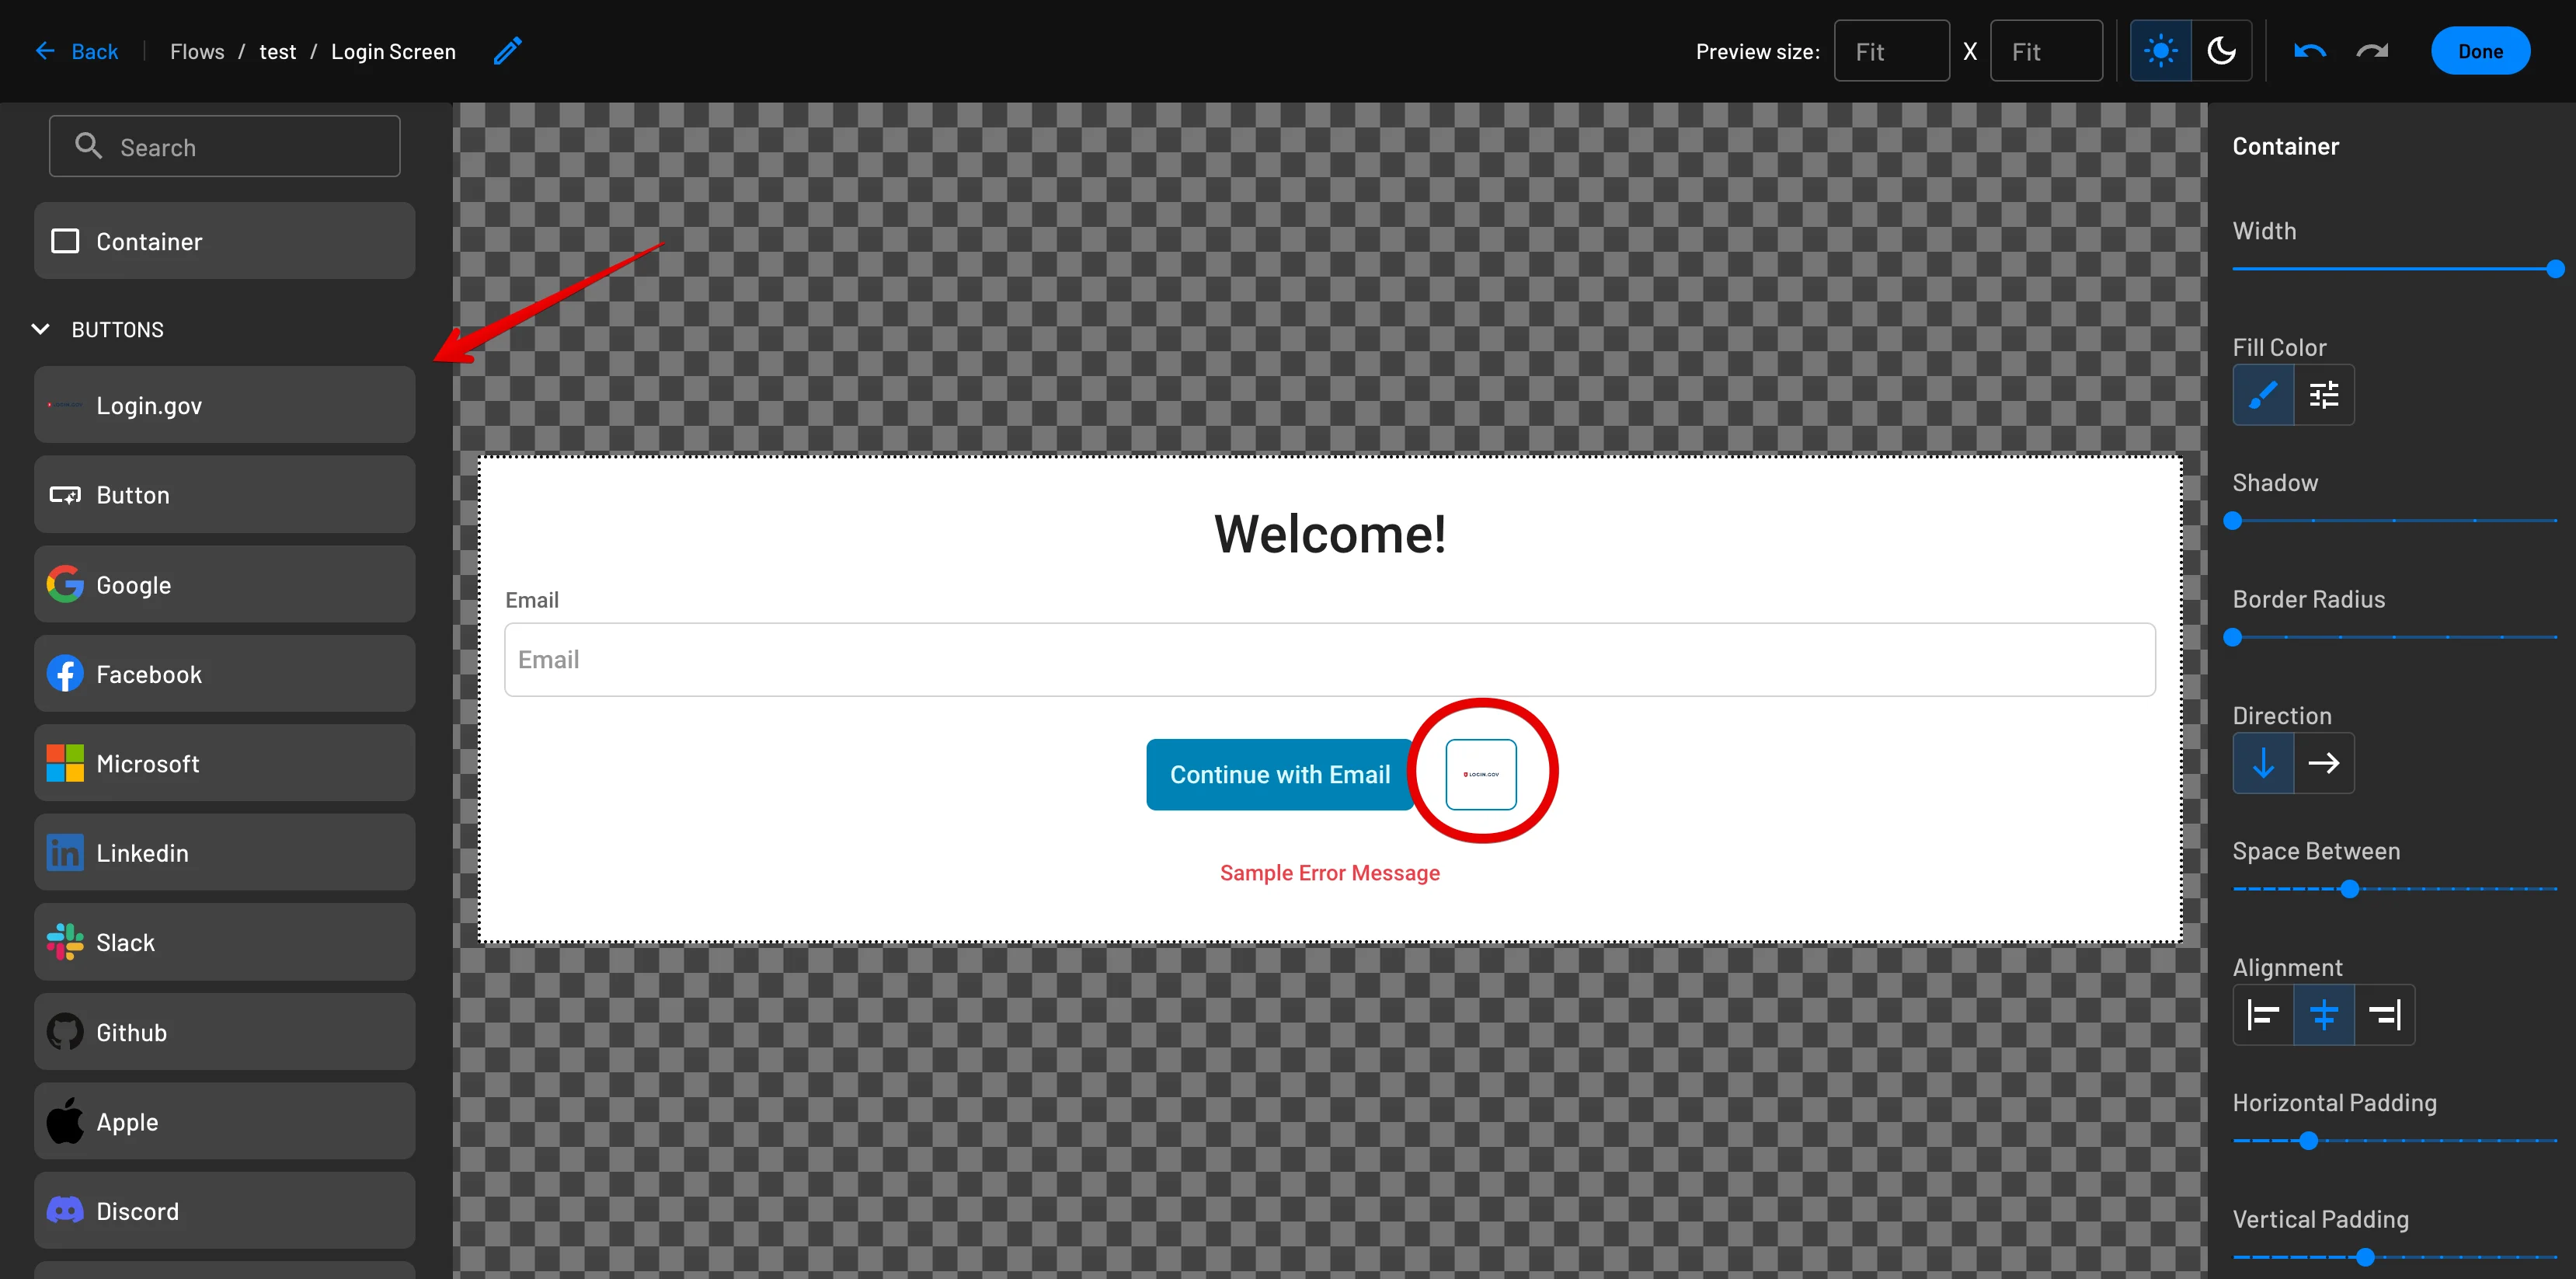
Task: Select the fill color brush icon
Action: (2263, 395)
